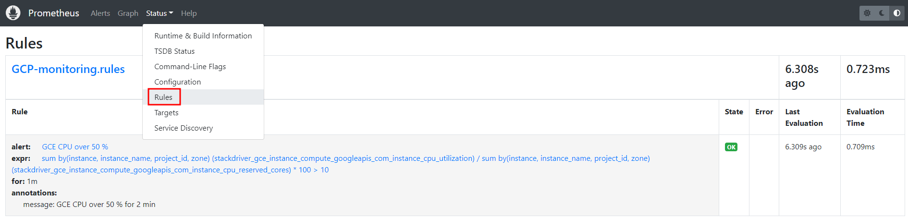The height and width of the screenshot is (218, 908).
Task: Choose Runtime & Build Information from menu
Action: tap(203, 36)
